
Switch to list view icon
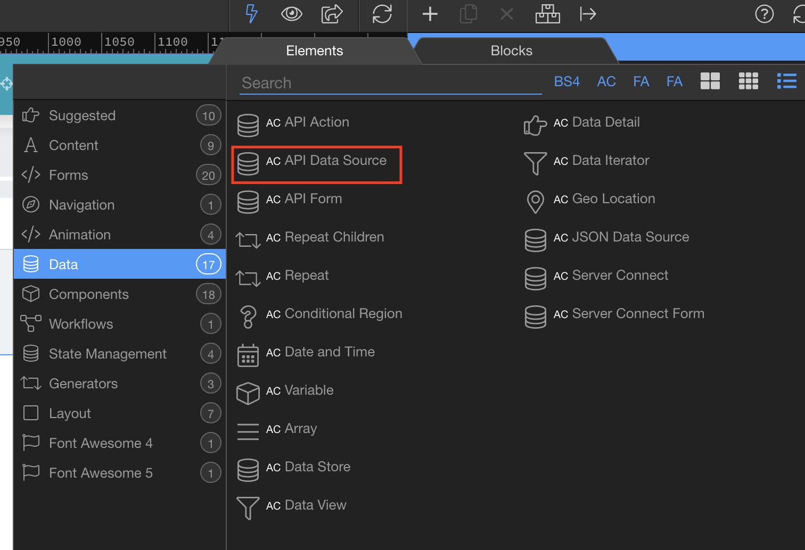coord(786,81)
